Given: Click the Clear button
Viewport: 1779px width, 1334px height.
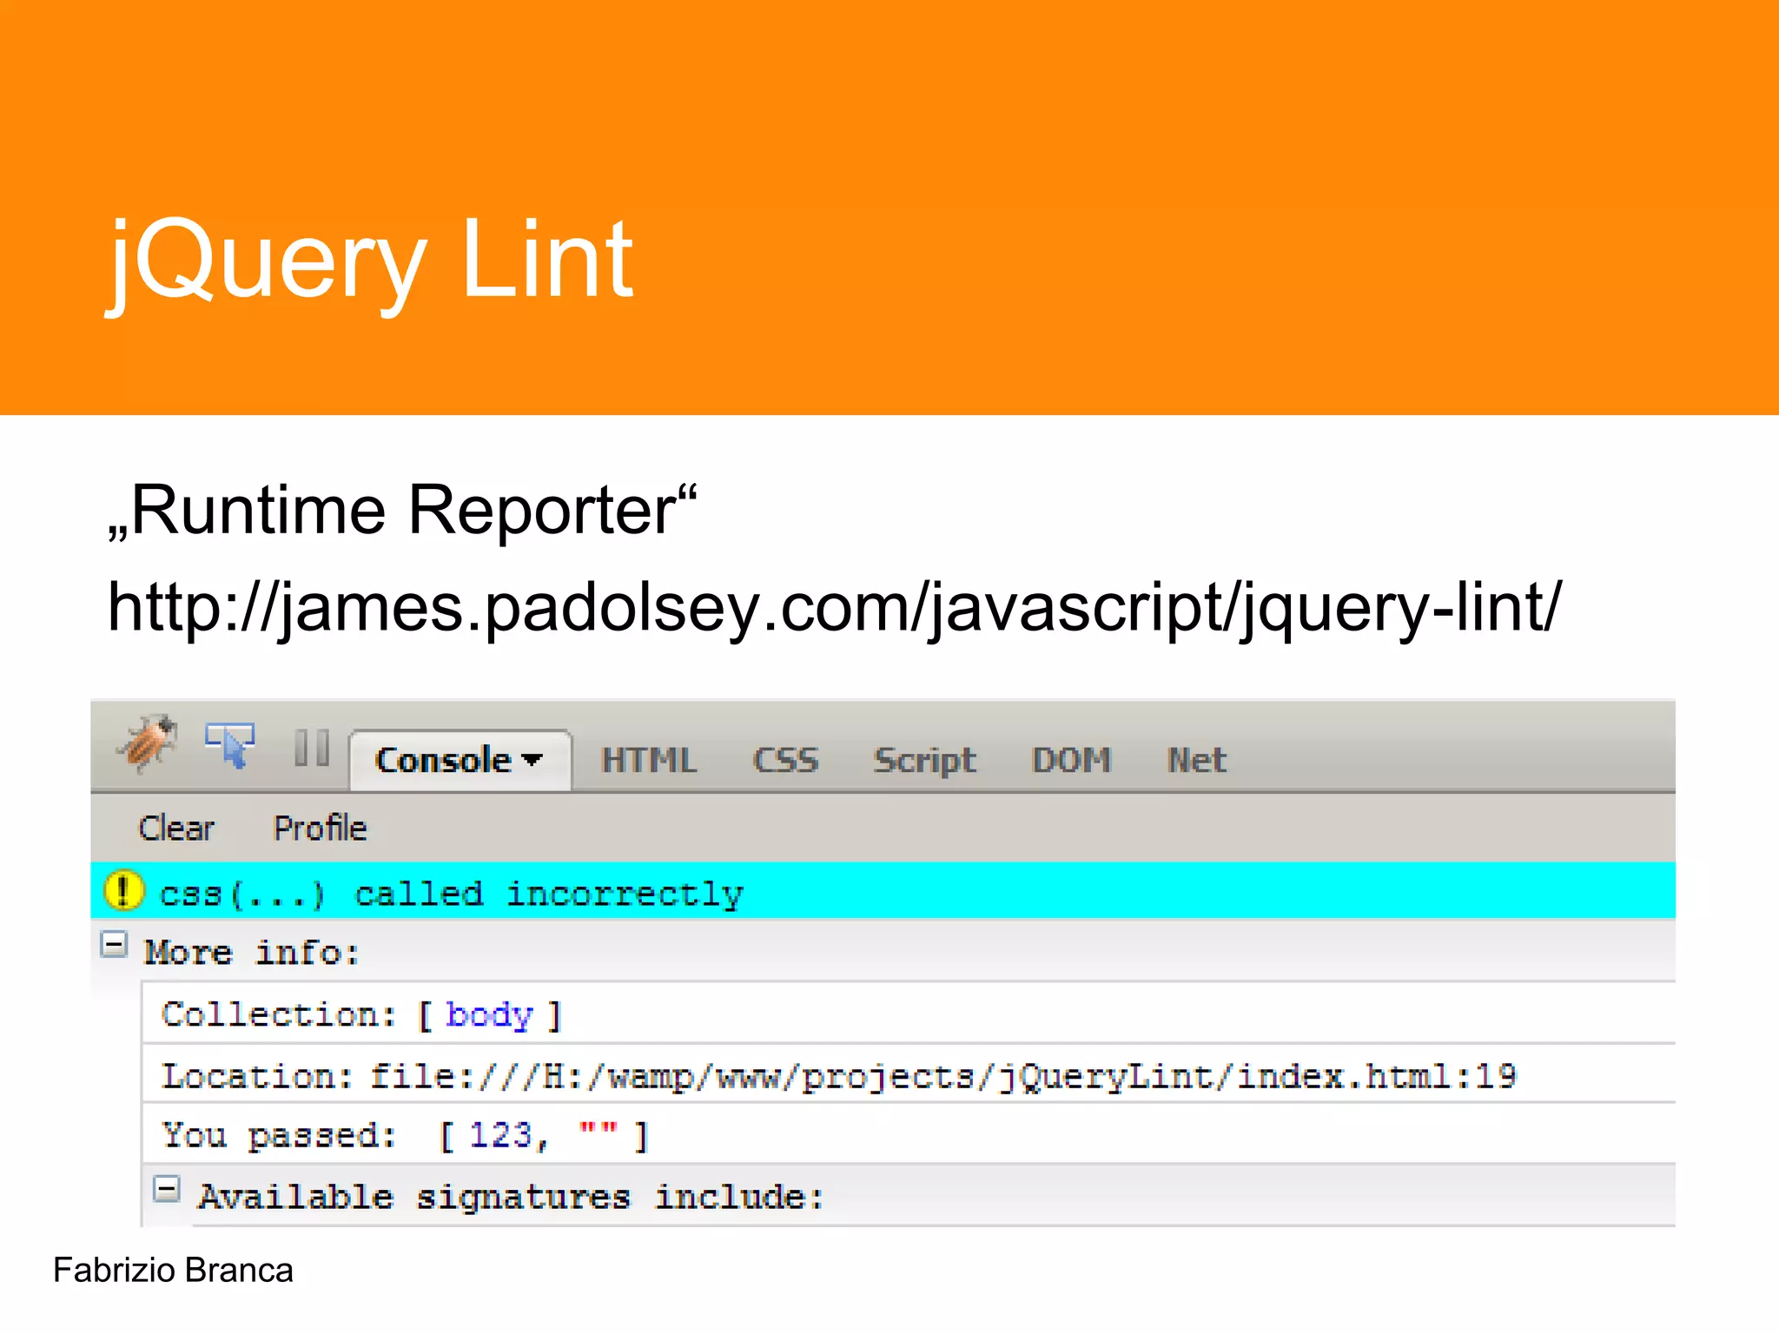Looking at the screenshot, I should [176, 829].
